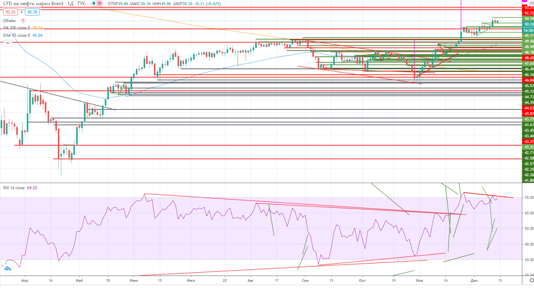
Task: Click the Дек label on time axis
Action: [474, 280]
